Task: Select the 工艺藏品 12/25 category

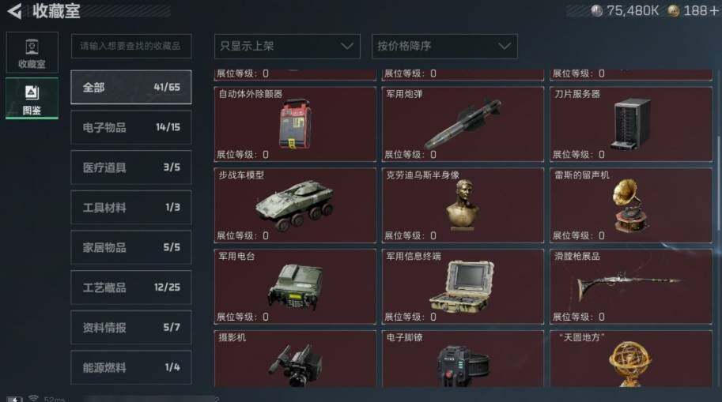Action: point(131,287)
